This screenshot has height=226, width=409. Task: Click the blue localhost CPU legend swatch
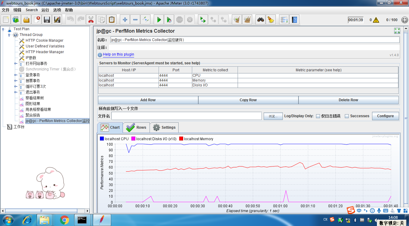pos(102,139)
